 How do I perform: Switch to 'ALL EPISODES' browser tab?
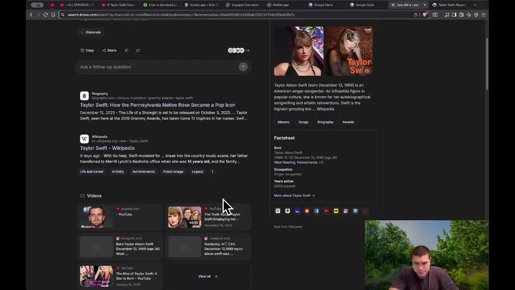[x=77, y=5]
